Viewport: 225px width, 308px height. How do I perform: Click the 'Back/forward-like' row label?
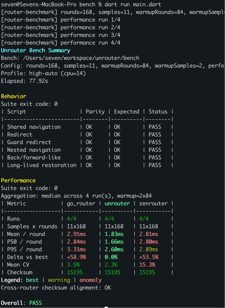[34, 158]
